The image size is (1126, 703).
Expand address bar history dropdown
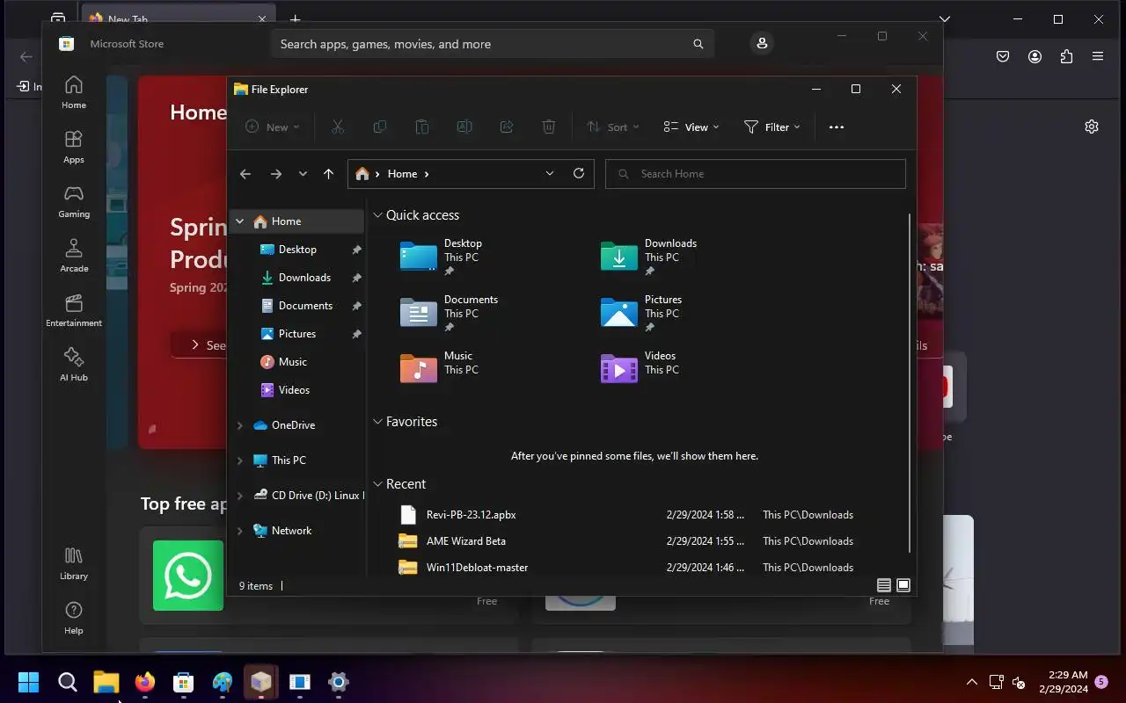click(x=550, y=173)
